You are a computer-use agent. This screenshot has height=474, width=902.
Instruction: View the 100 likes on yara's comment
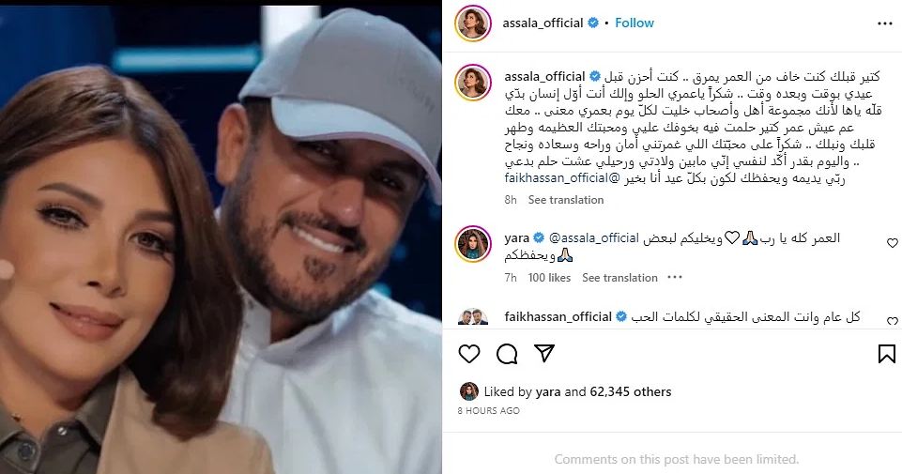(x=549, y=277)
